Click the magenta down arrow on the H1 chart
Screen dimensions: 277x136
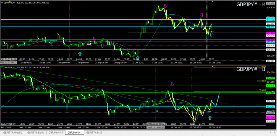click(x=172, y=84)
